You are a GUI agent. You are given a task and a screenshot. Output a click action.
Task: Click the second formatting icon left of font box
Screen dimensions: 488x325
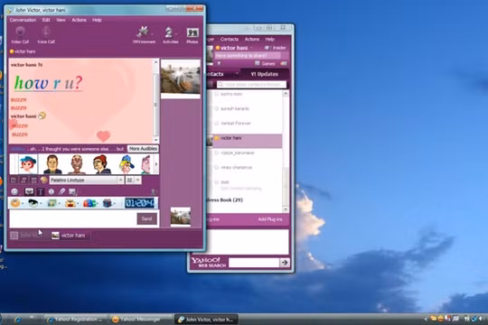click(23, 180)
